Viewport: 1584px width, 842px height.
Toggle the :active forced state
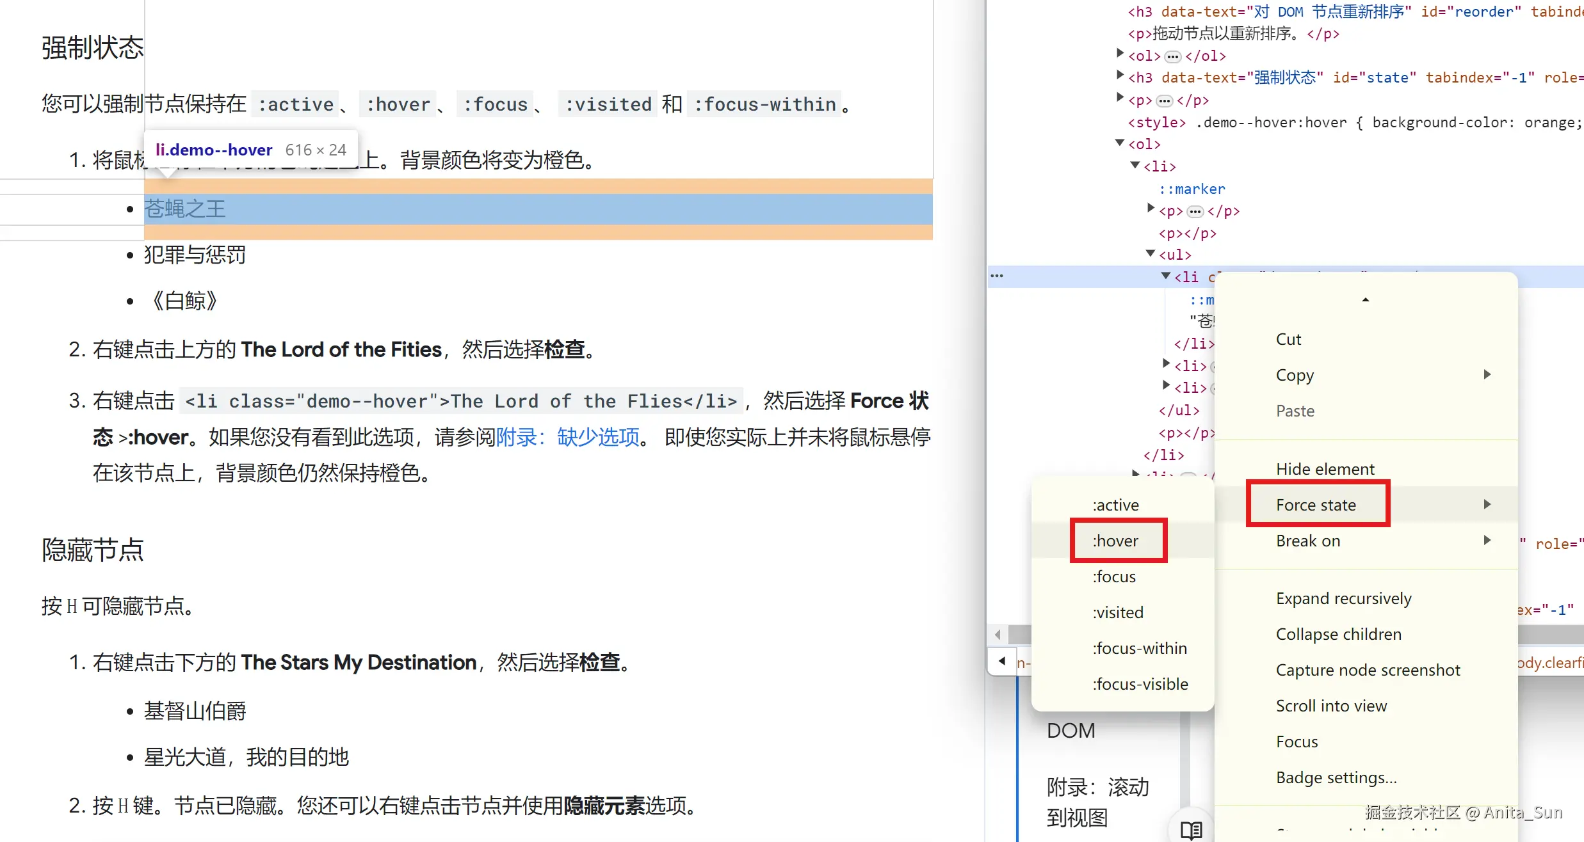point(1115,505)
